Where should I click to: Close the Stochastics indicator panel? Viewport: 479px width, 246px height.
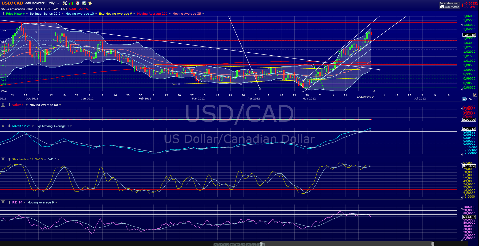(3, 159)
